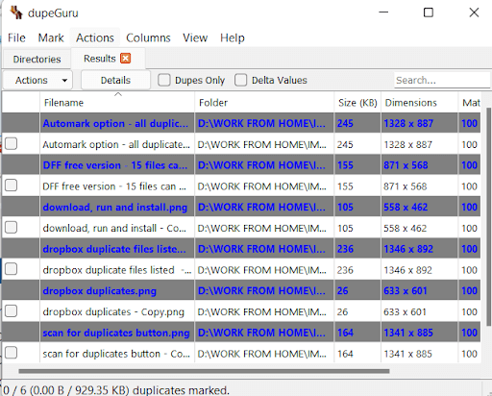Open the Columns menu
This screenshot has height=396, width=492.
(x=148, y=37)
